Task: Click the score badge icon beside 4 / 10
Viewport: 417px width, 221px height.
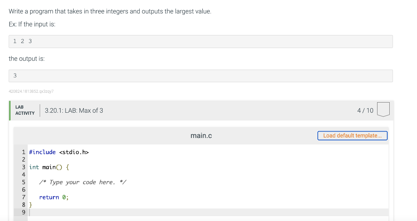Action: tap(383, 109)
